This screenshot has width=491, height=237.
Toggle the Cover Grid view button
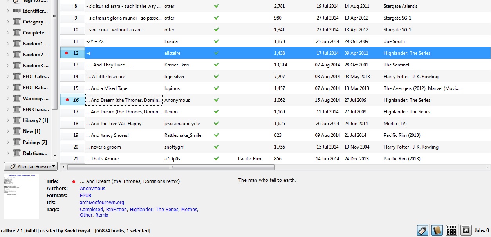451,230
